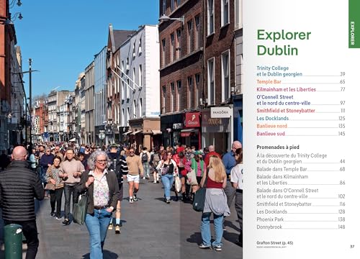Click page number 148 beside Donnybrook

[342, 227]
